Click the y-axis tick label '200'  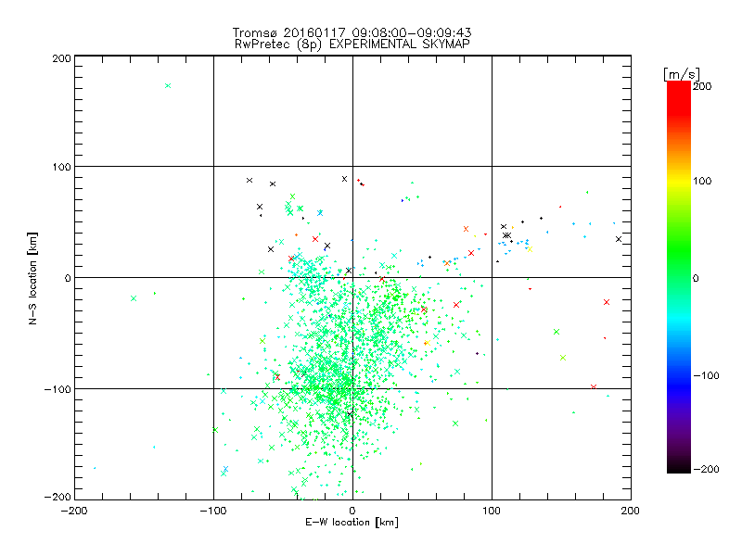pos(61,58)
